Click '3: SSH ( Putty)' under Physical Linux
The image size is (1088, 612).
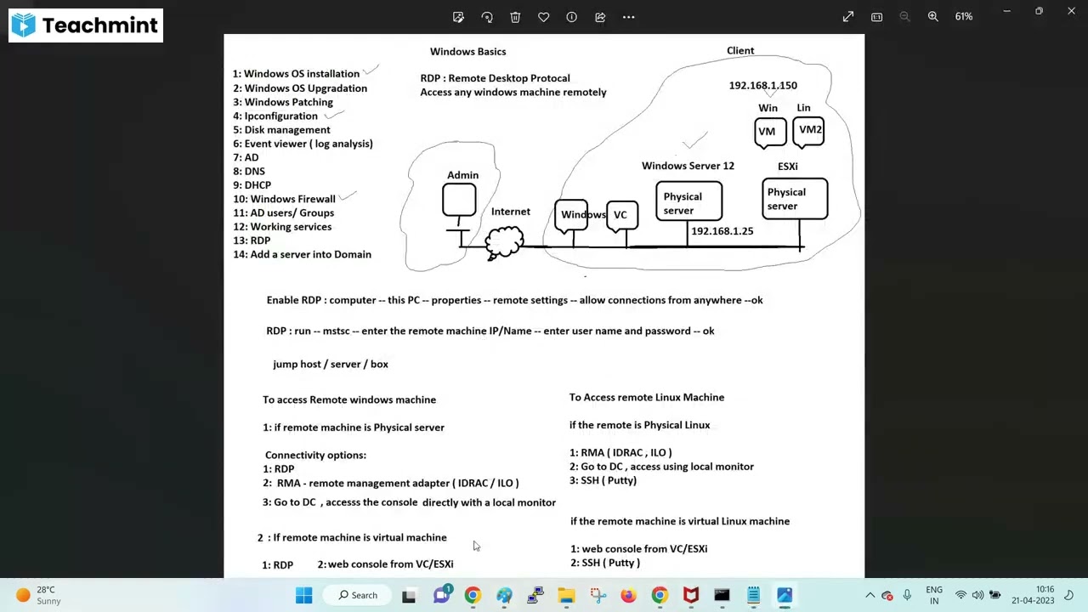[x=603, y=481]
